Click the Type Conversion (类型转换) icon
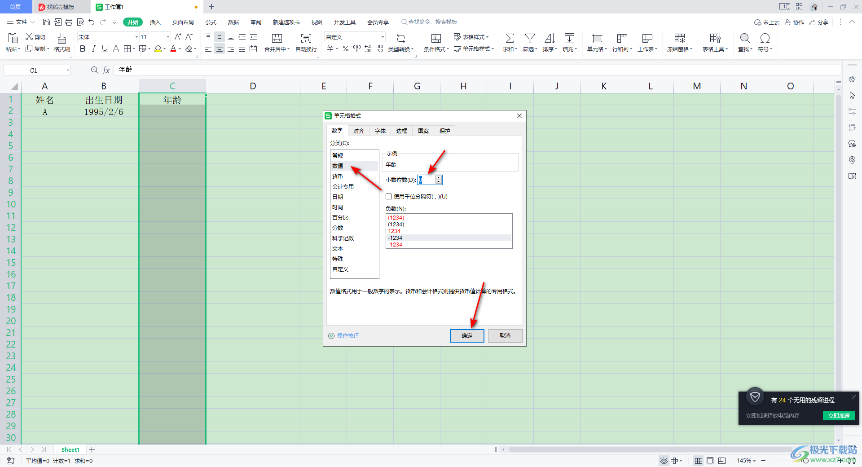Viewport: 862px width, 467px height. click(x=401, y=38)
